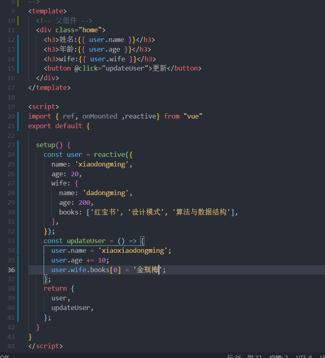Click gutter line number 24
Image resolution: width=325 pixels, height=358 pixels.
11,154
